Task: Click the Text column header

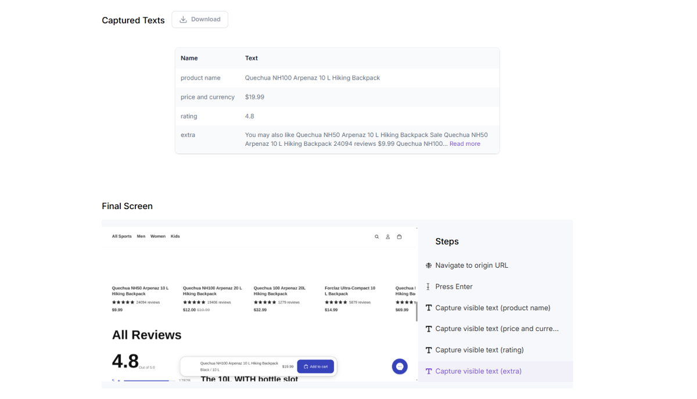Action: [x=252, y=58]
